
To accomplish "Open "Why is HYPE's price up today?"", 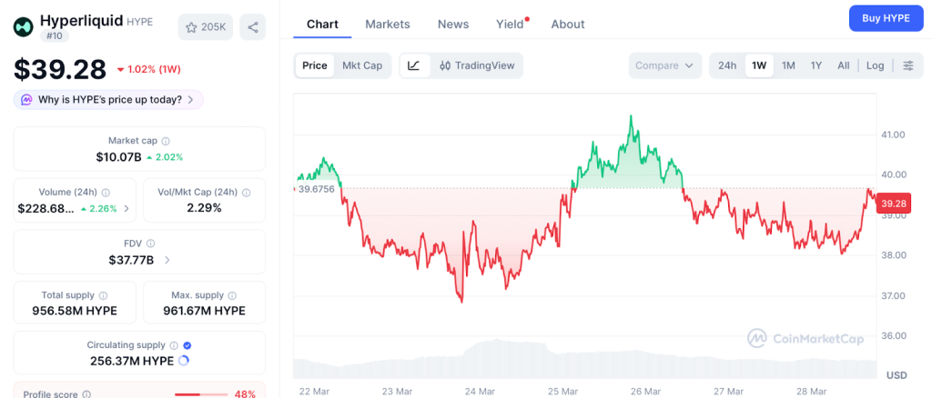I will tap(108, 99).
